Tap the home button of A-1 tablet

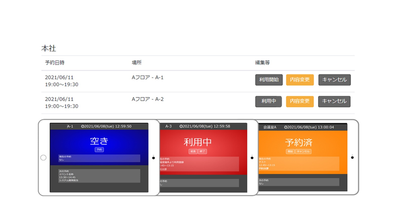coord(43,157)
